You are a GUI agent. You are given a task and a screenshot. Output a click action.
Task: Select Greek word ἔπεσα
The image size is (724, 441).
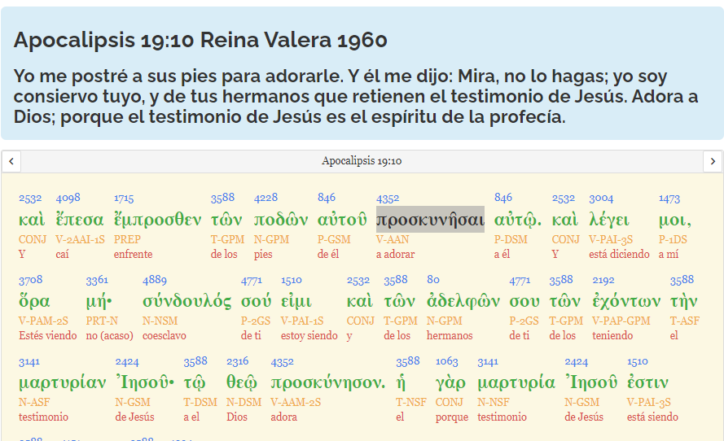point(80,220)
